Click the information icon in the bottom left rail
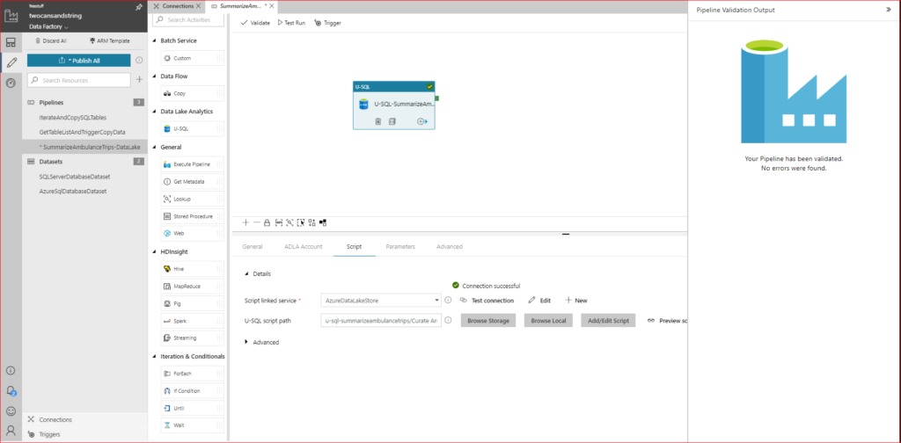The width and height of the screenshot is (901, 443). 11,370
